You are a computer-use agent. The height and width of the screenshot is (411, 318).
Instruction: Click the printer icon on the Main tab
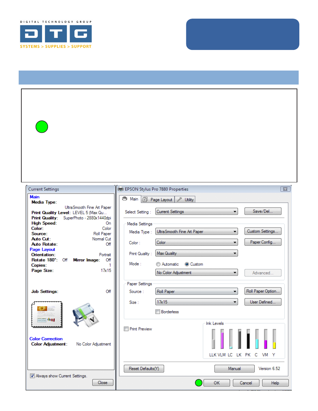125,199
